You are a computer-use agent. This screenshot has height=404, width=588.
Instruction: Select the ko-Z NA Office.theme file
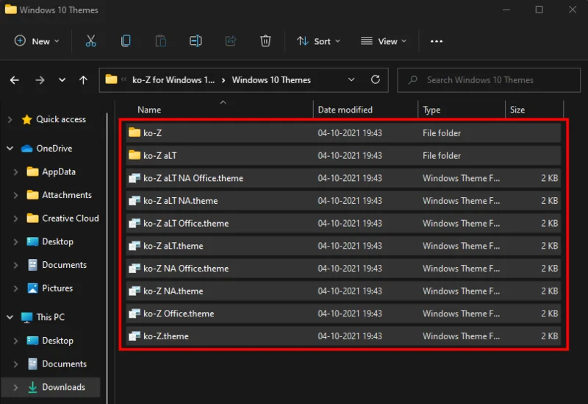[185, 269]
